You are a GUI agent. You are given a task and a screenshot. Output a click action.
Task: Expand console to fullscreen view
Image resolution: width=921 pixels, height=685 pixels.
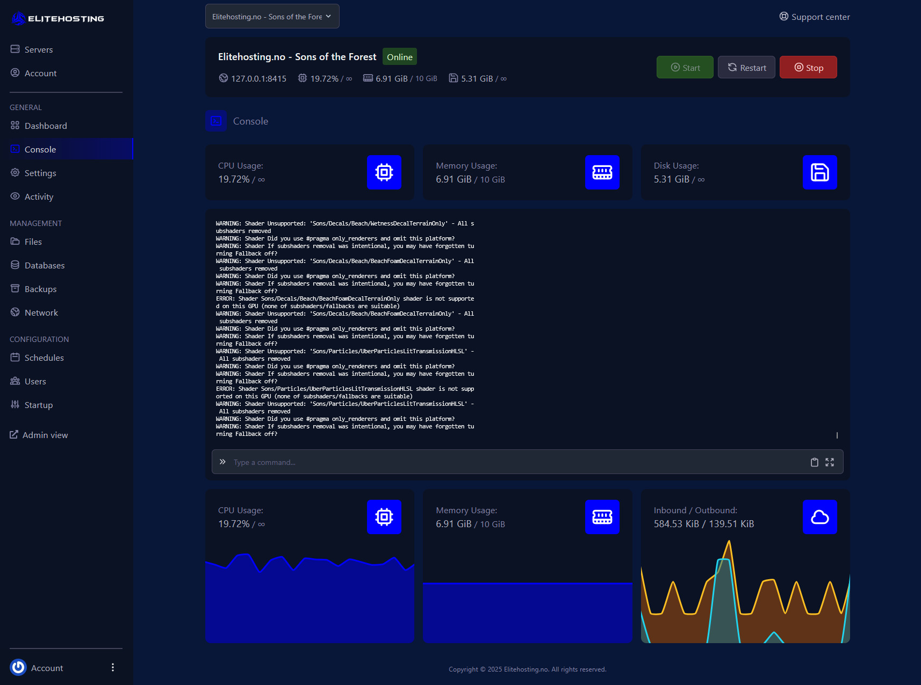(x=830, y=462)
